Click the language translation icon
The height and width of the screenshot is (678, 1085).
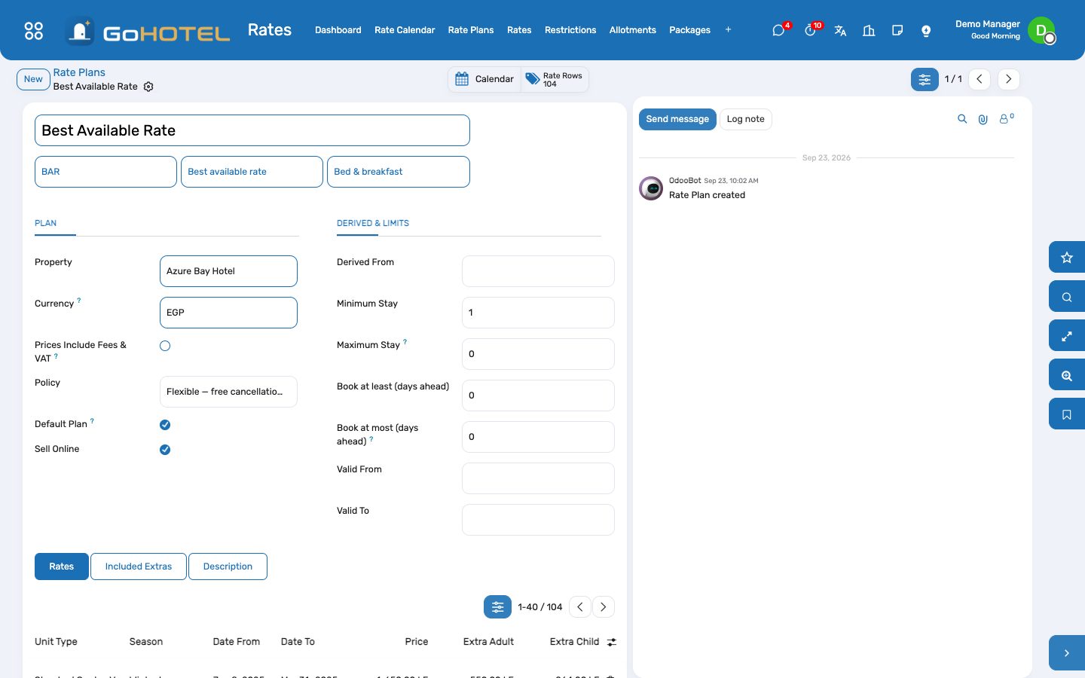pyautogui.click(x=840, y=30)
